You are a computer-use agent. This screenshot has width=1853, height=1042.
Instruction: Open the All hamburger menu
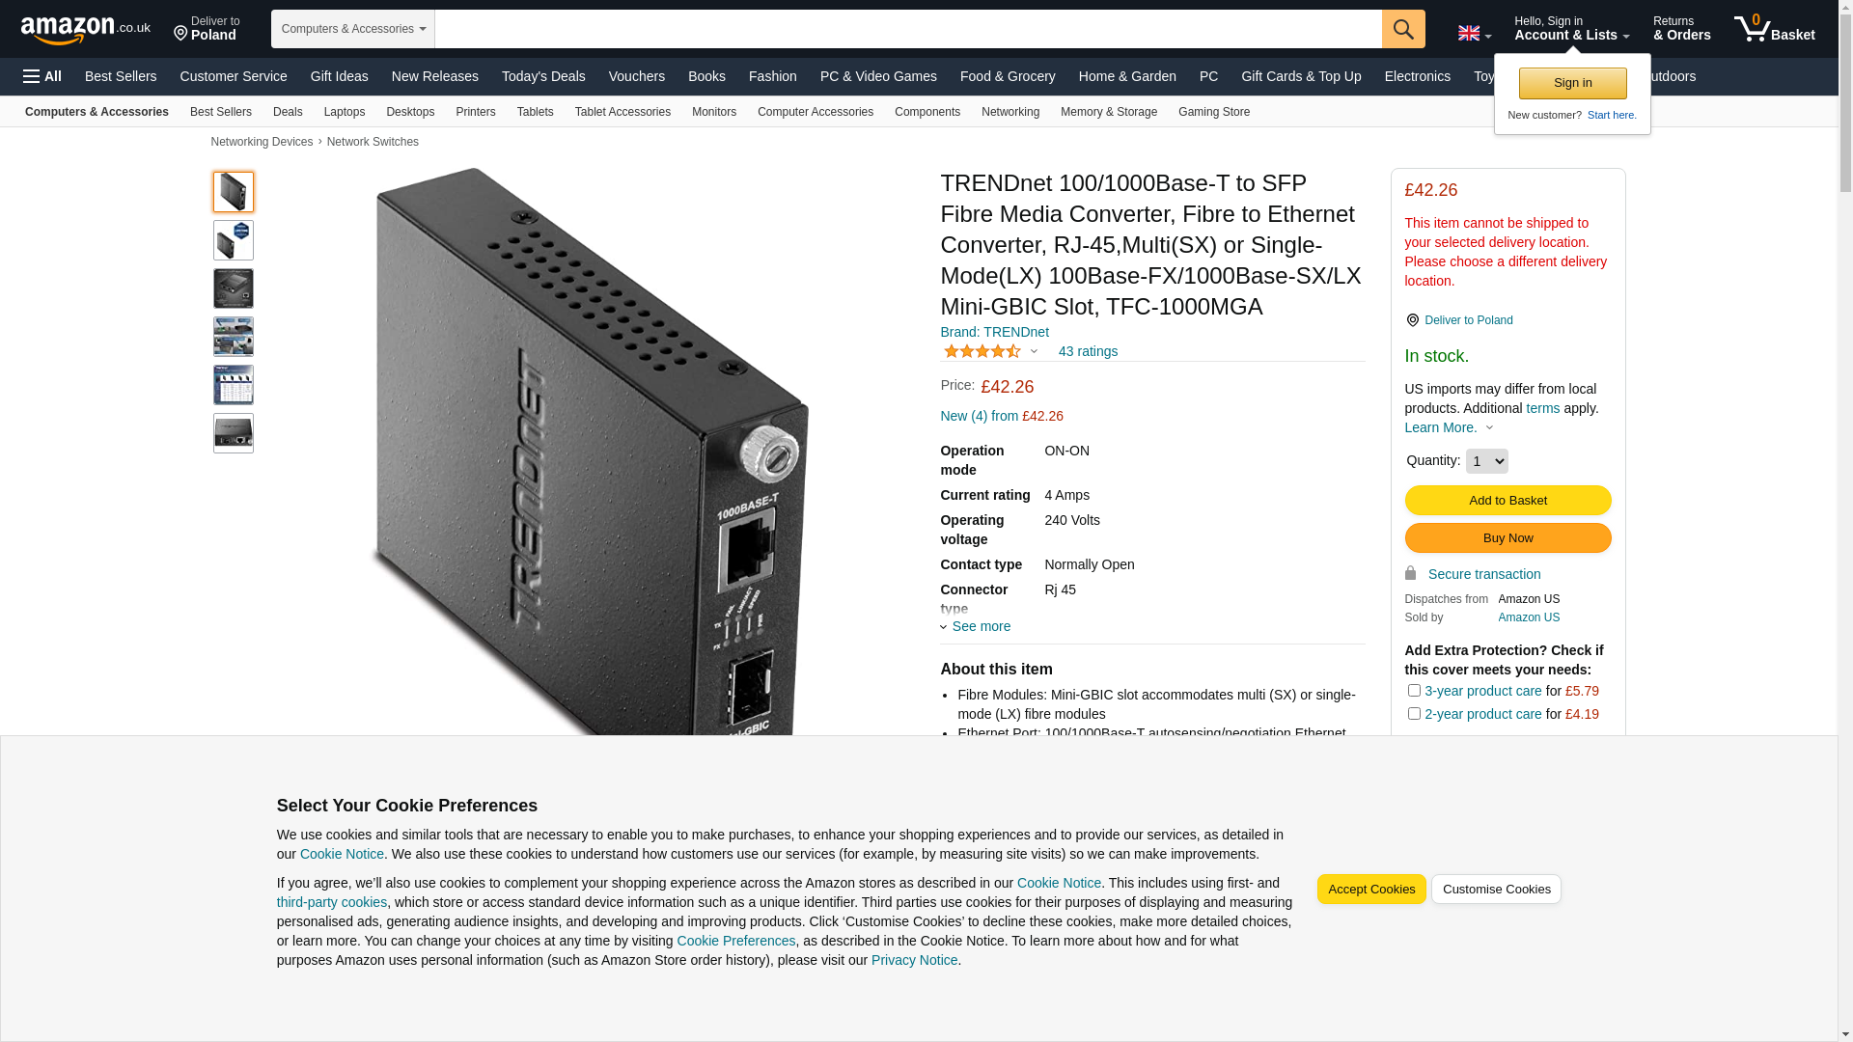(42, 76)
